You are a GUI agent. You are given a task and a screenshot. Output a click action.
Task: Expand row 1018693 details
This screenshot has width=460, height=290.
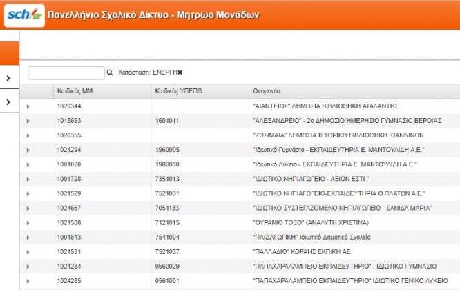pyautogui.click(x=28, y=121)
